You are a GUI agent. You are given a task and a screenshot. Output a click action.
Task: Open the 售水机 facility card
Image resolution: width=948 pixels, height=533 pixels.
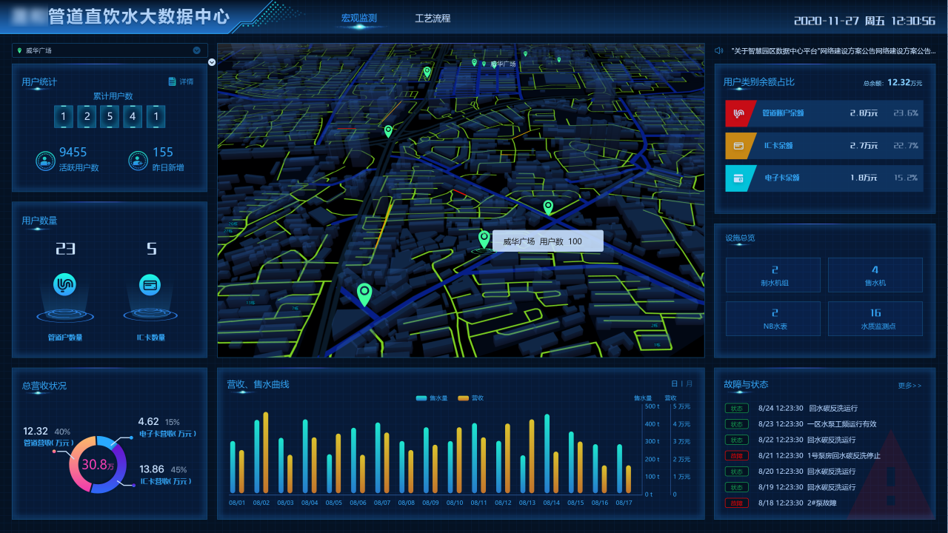(x=875, y=275)
